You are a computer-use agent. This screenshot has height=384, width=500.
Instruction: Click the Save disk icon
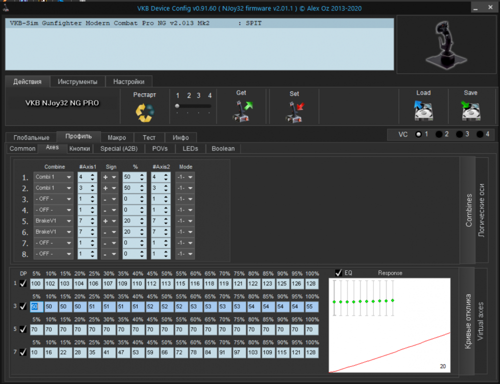(470, 110)
